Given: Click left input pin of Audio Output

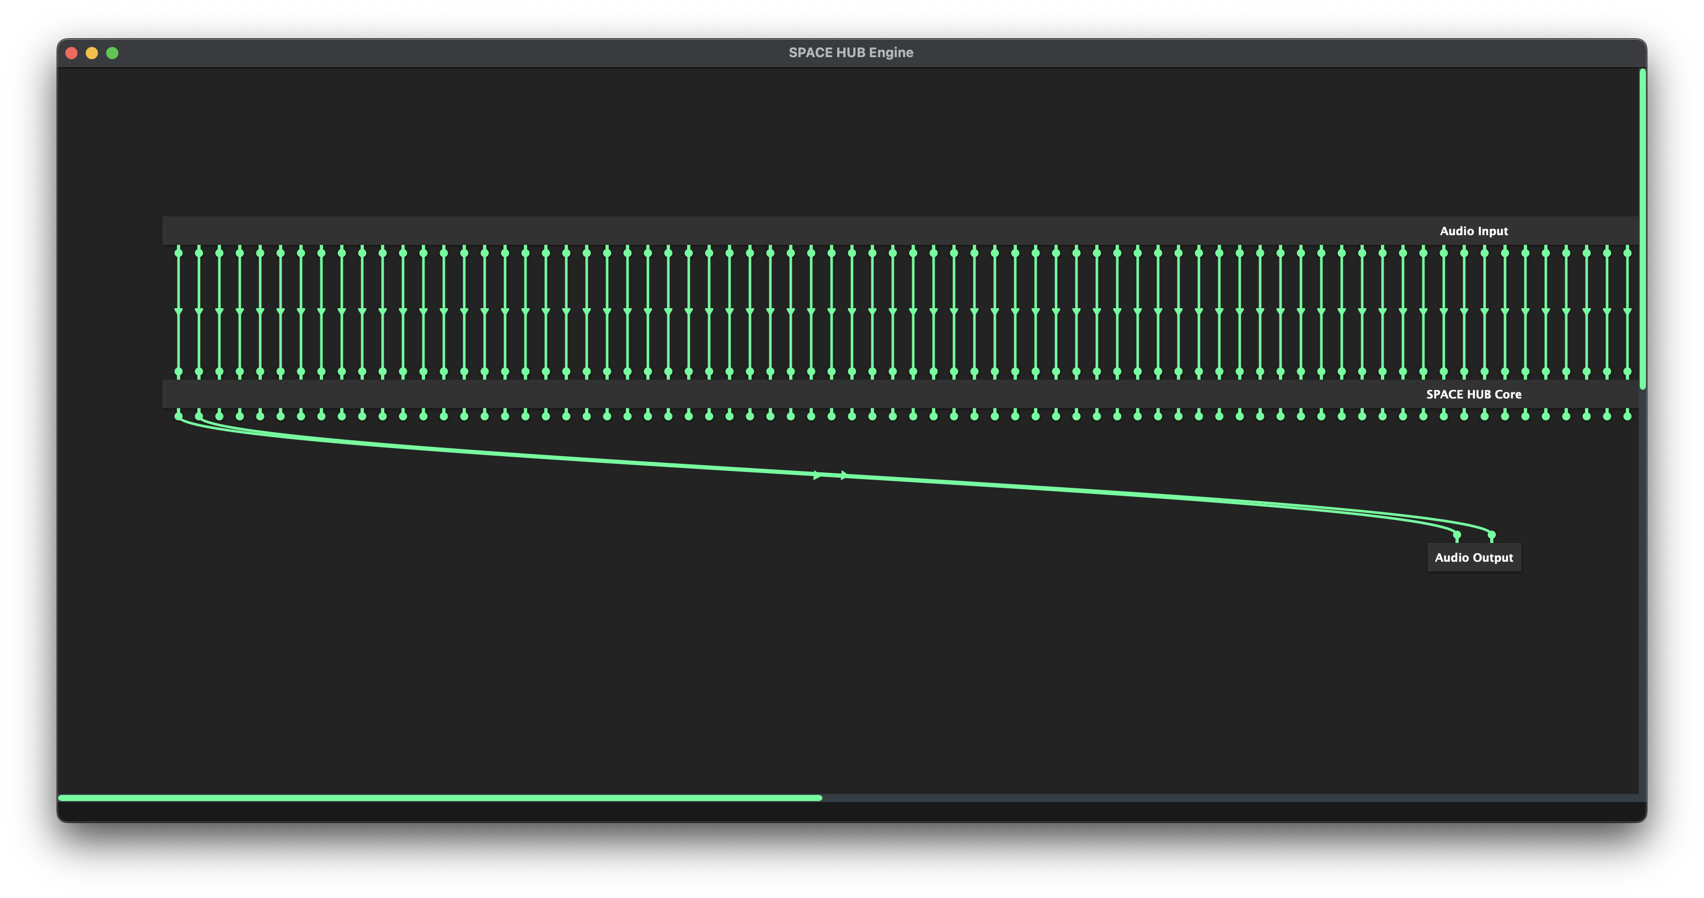Looking at the screenshot, I should [x=1457, y=535].
